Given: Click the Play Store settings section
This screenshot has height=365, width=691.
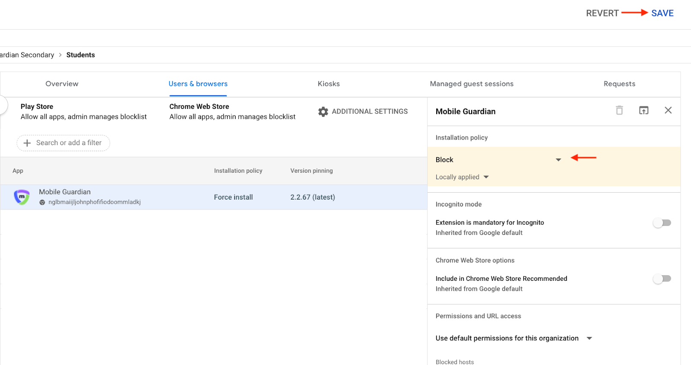Looking at the screenshot, I should 84,111.
